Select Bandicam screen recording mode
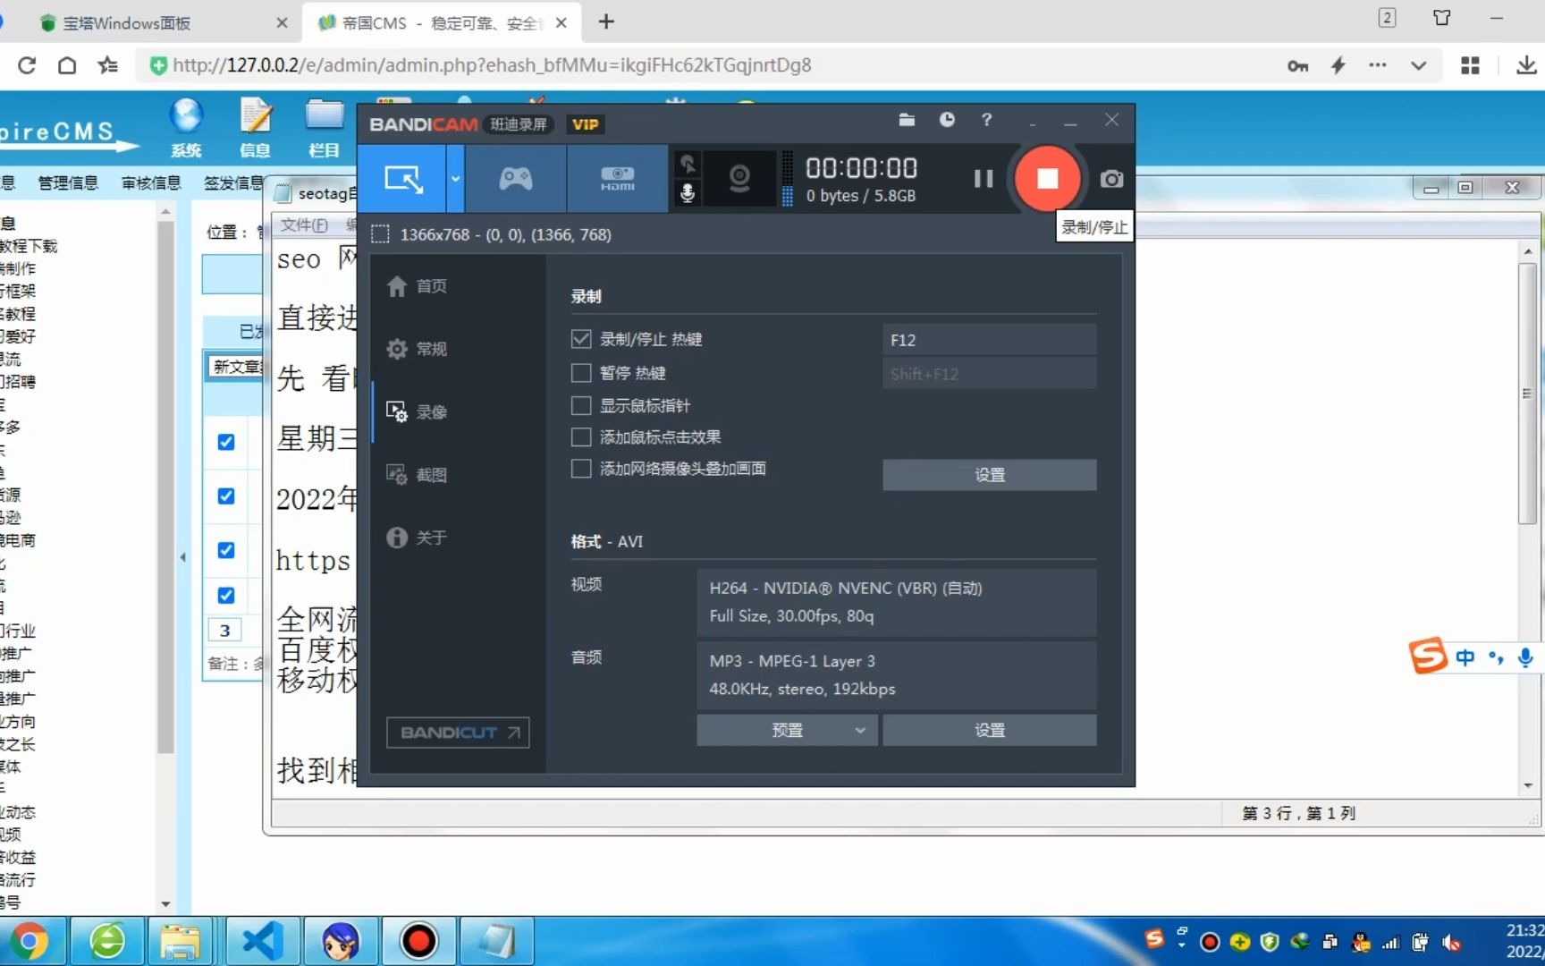The height and width of the screenshot is (966, 1545). click(403, 179)
